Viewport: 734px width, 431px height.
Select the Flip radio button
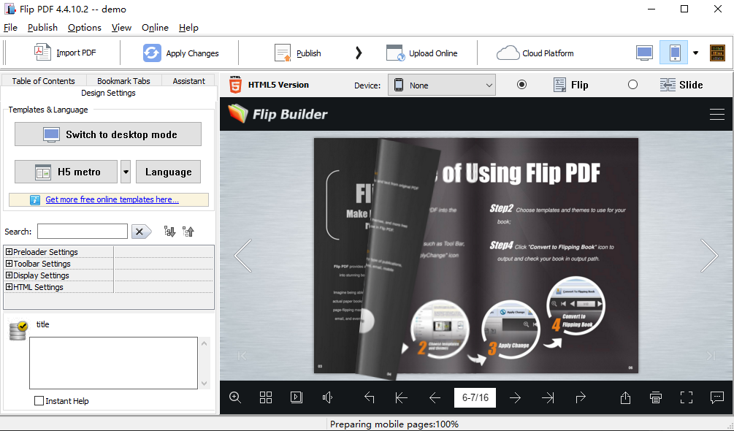click(x=521, y=85)
